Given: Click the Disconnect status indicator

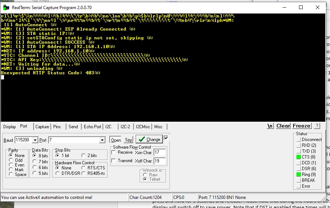Looking at the screenshot, I should pyautogui.click(x=299, y=140).
